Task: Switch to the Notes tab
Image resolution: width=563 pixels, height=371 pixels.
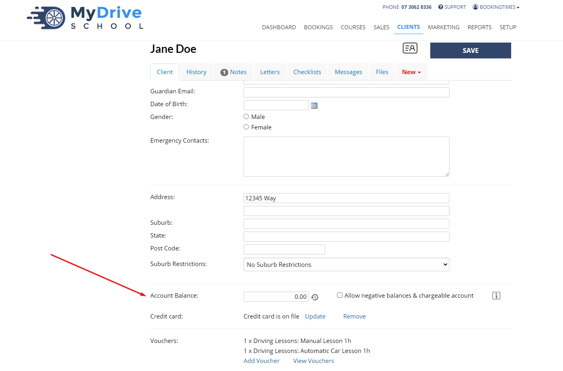Action: click(x=234, y=72)
